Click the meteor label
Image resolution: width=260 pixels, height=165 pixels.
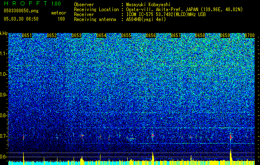[59, 13]
